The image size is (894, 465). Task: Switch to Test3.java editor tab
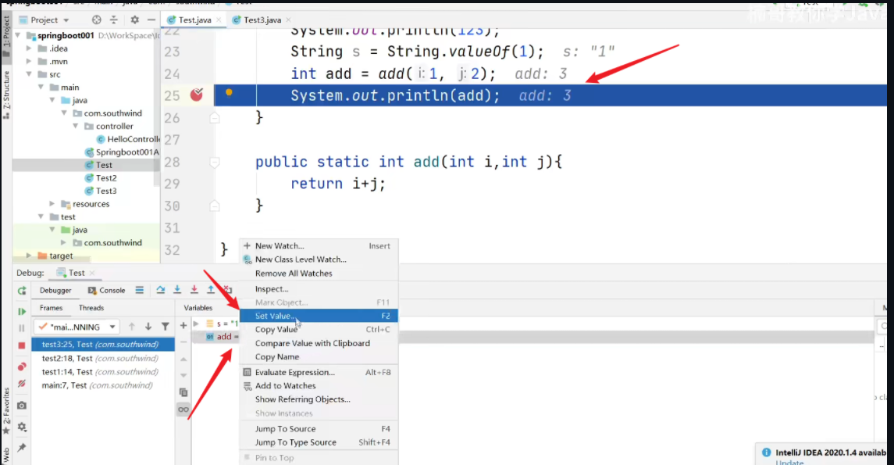(x=262, y=20)
